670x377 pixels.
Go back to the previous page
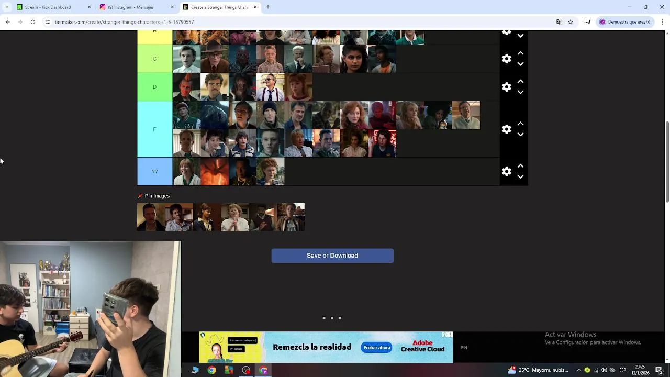(x=7, y=22)
